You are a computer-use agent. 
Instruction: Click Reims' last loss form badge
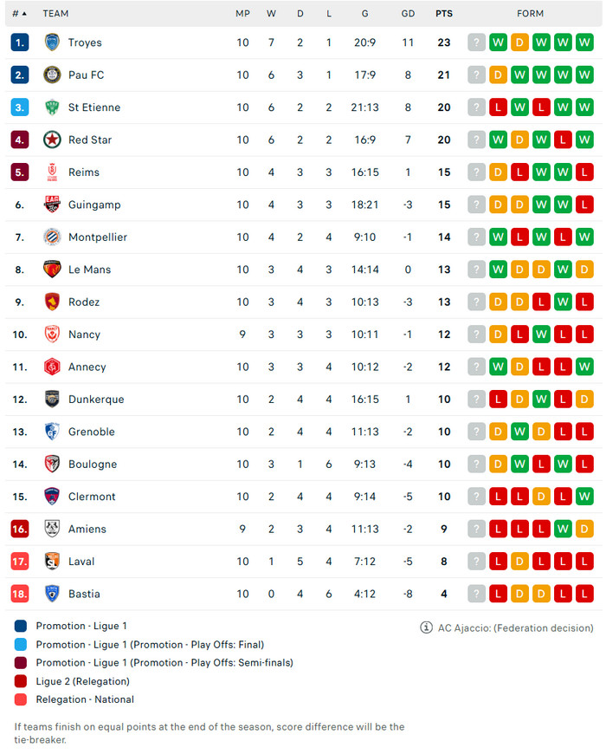[584, 172]
